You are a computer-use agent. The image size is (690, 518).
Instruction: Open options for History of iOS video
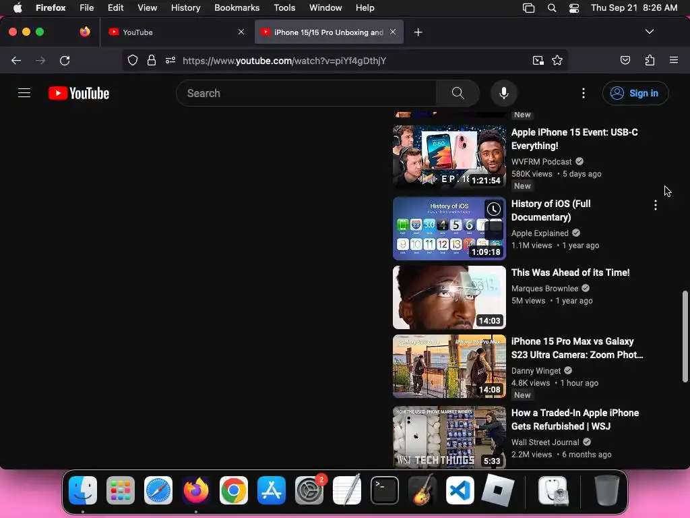coord(655,205)
